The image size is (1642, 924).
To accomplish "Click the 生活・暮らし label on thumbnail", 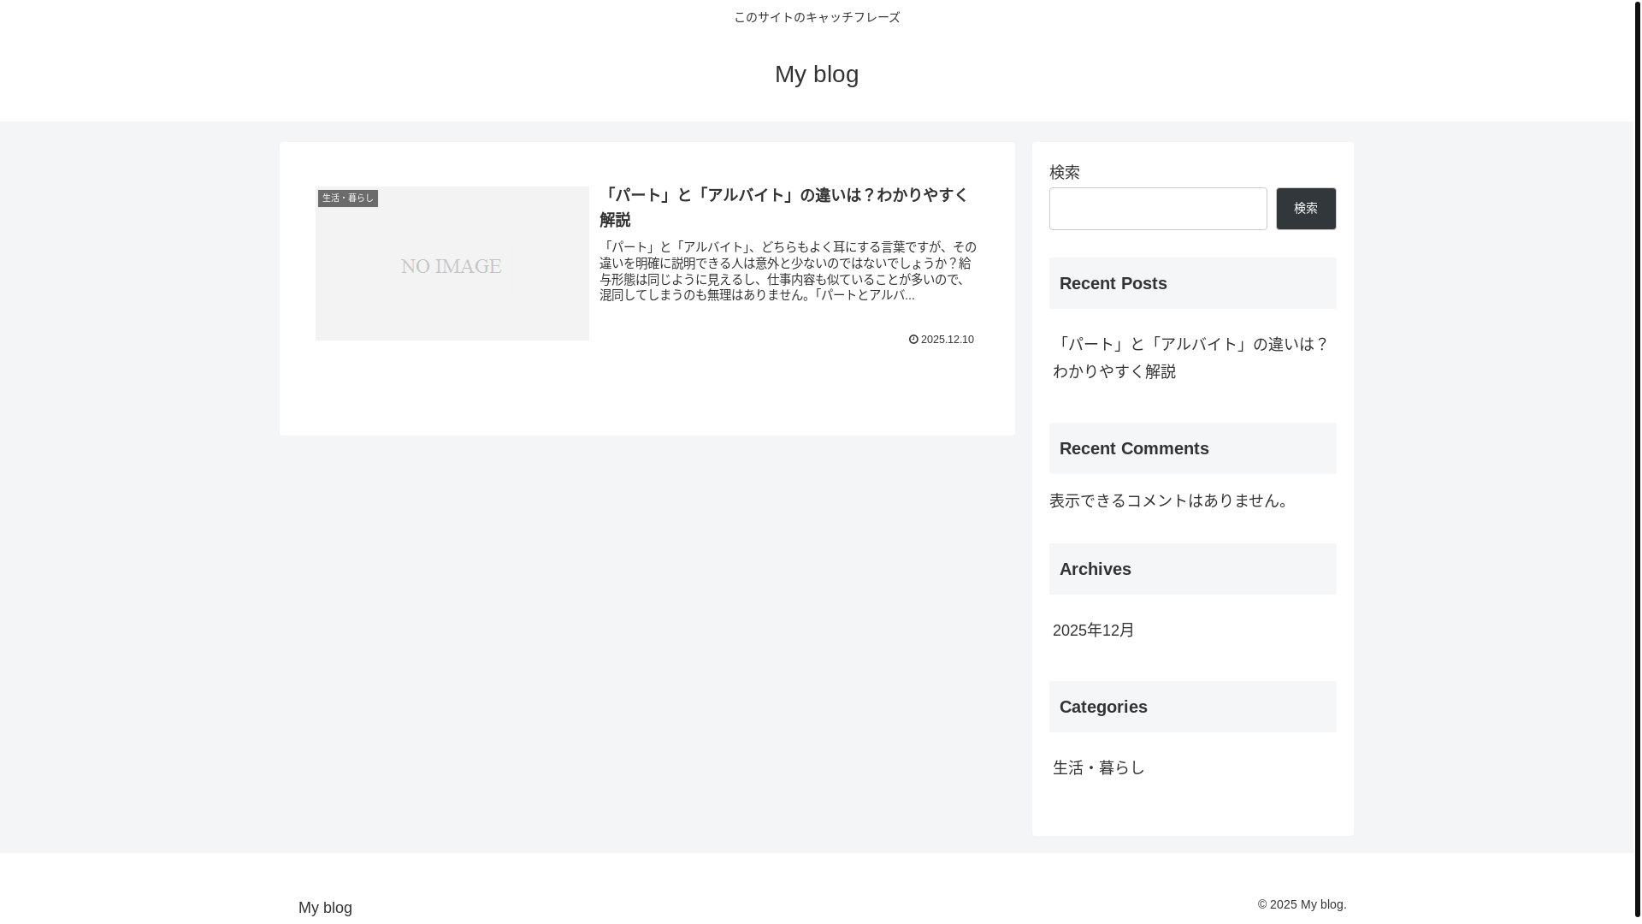I will point(348,198).
